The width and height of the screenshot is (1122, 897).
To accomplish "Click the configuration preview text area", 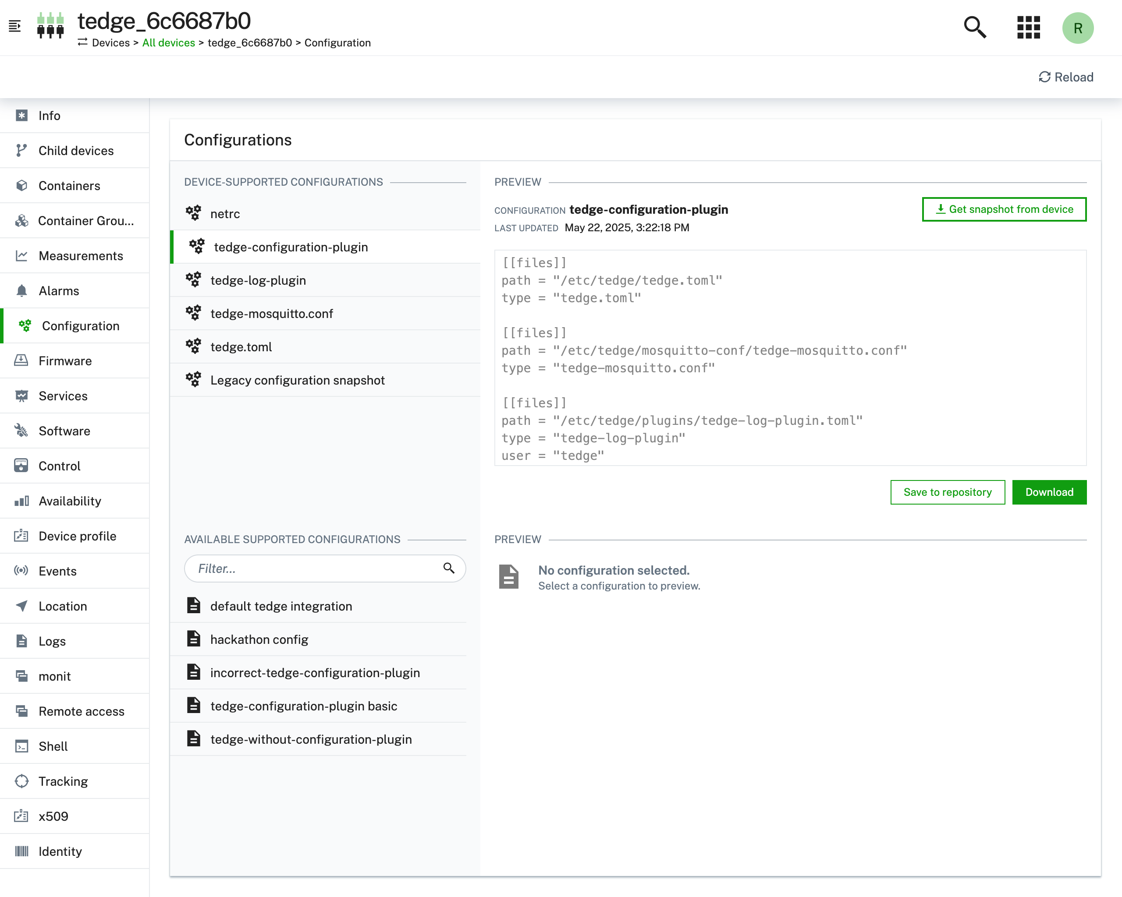I will tap(790, 358).
